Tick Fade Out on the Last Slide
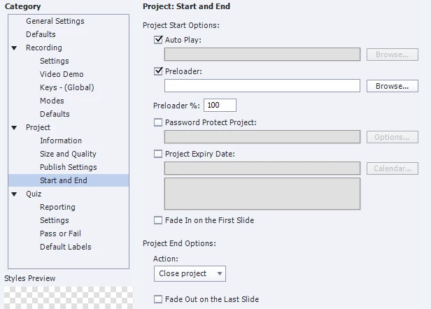The height and width of the screenshot is (309, 431). (x=158, y=299)
